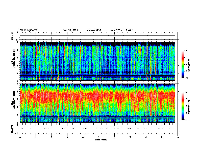Click the ch.1 spectrogram color scale bar
This screenshot has width=200, height=154.
[183, 64]
